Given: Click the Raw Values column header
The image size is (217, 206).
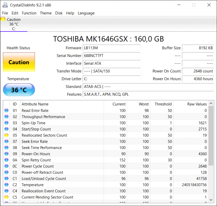Looking at the screenshot, I should (x=197, y=104).
